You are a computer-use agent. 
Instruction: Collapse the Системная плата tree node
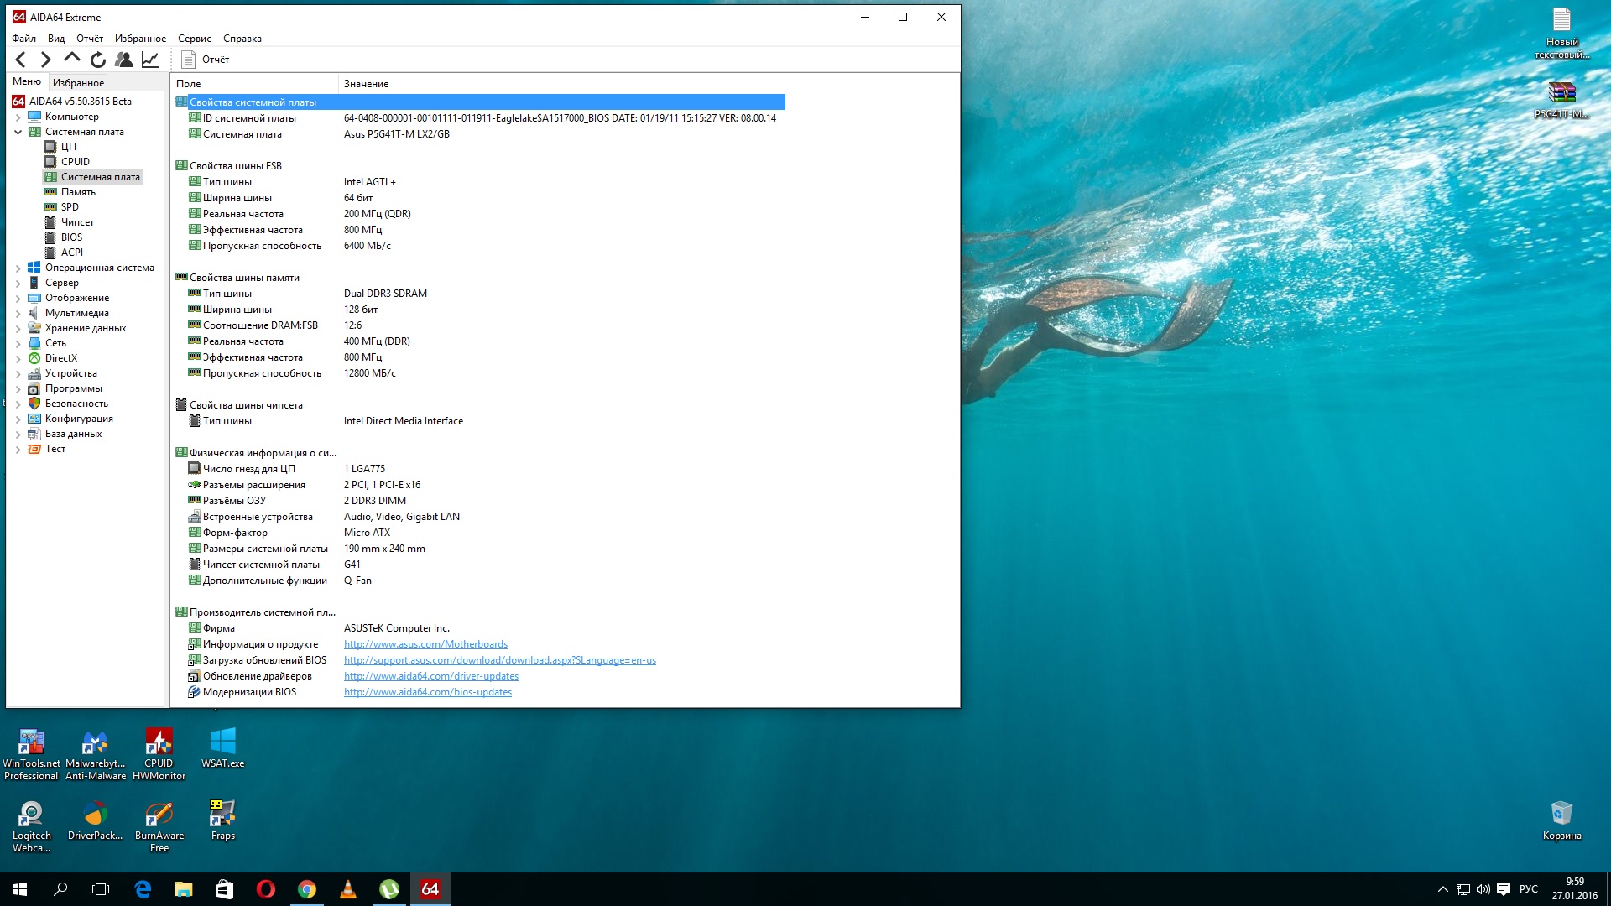[x=18, y=132]
